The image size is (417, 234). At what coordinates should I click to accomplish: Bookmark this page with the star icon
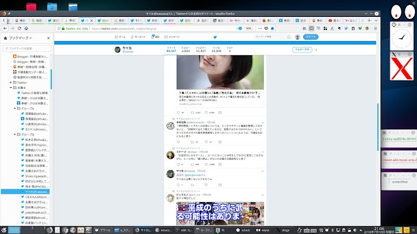pos(272,29)
